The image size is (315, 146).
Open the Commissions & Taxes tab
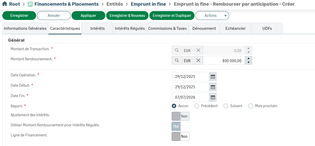tap(167, 28)
